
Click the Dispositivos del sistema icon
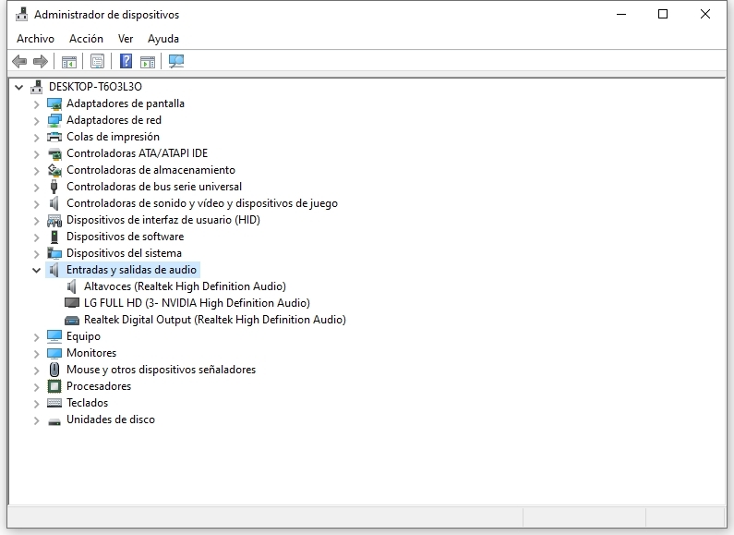tap(54, 253)
